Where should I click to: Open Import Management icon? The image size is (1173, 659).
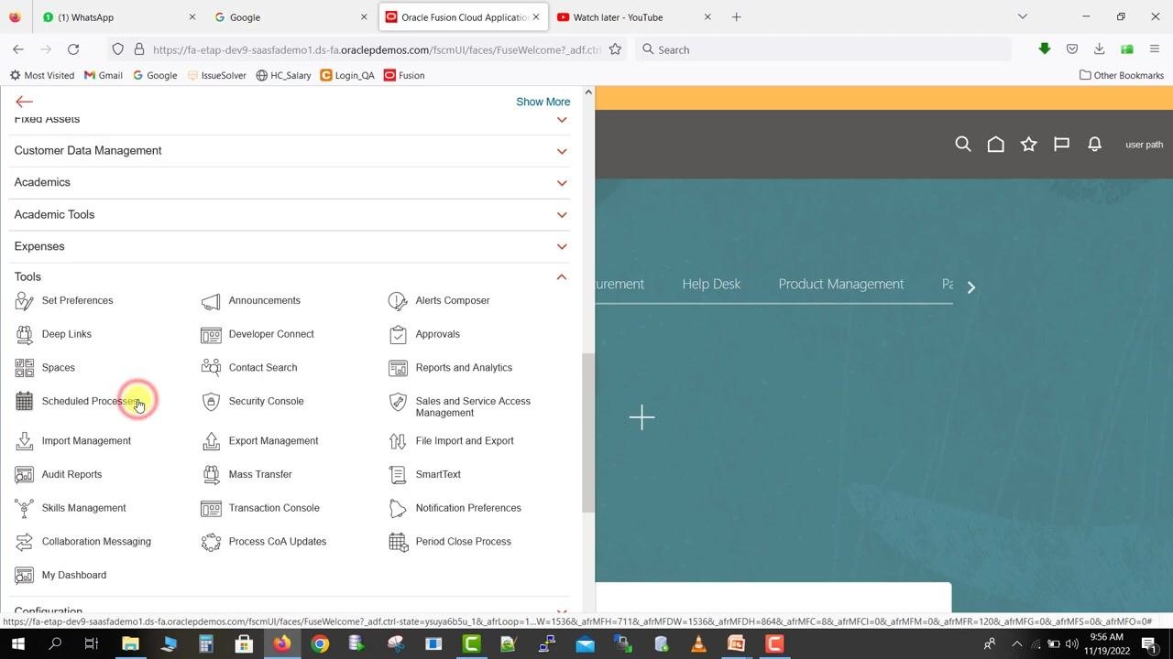click(25, 440)
